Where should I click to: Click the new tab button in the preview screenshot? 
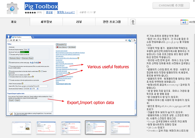coord(33,37)
